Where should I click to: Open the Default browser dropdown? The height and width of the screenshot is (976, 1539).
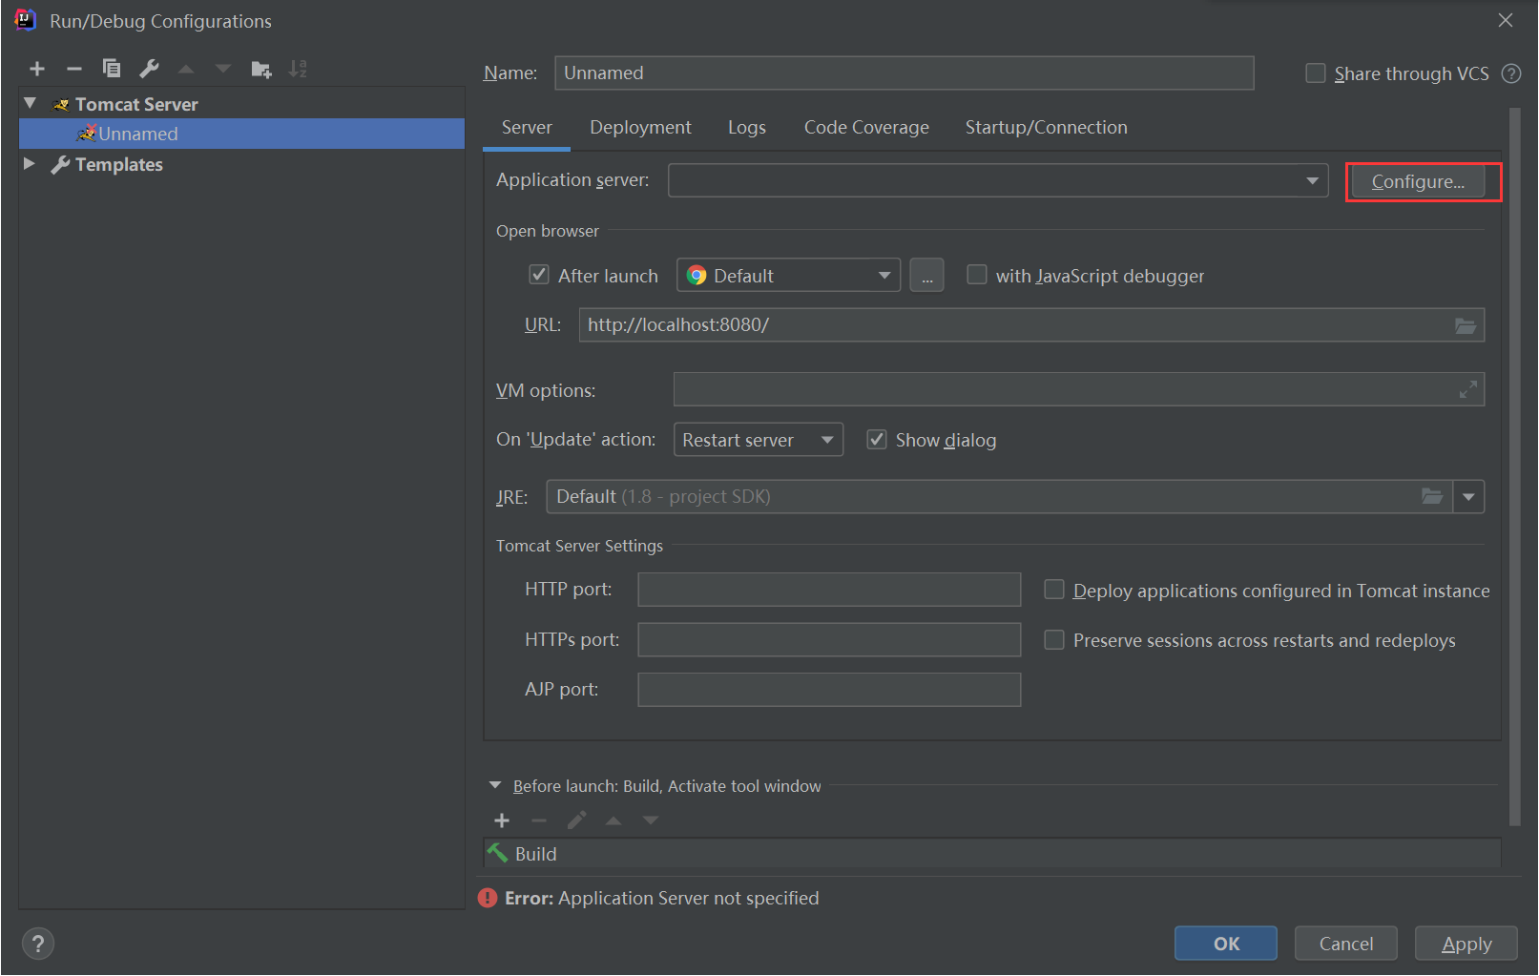point(788,276)
